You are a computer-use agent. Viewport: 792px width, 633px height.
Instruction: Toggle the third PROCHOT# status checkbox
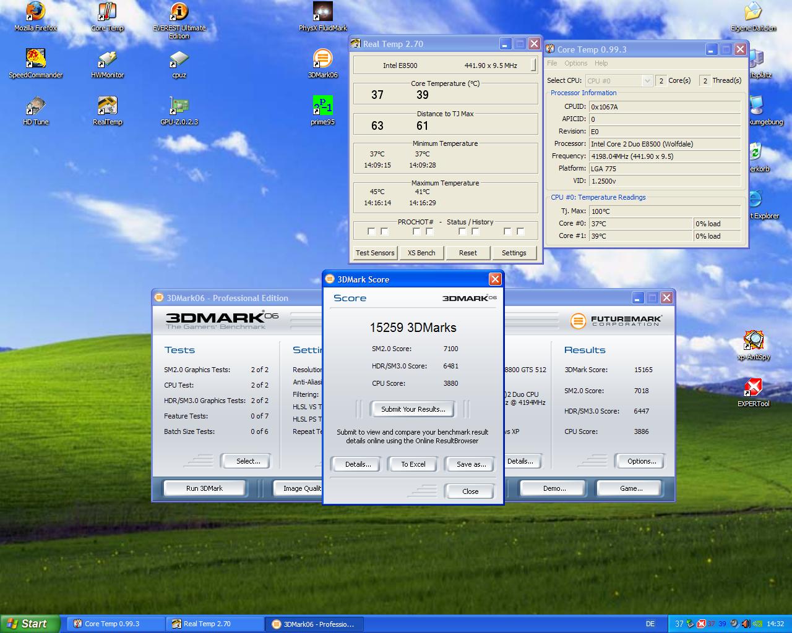(416, 231)
